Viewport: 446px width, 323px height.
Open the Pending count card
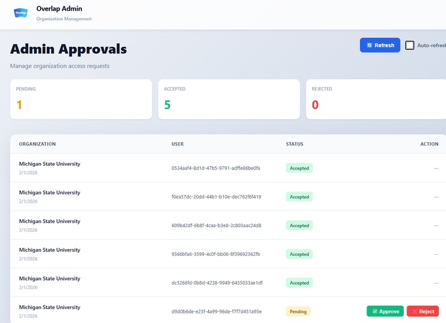(x=81, y=99)
